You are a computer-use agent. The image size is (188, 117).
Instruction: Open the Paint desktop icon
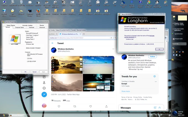tap(81, 3)
